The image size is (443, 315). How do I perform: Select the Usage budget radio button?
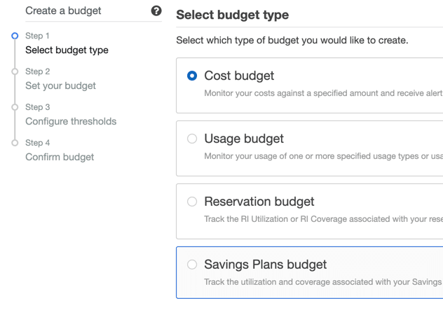[x=192, y=139]
